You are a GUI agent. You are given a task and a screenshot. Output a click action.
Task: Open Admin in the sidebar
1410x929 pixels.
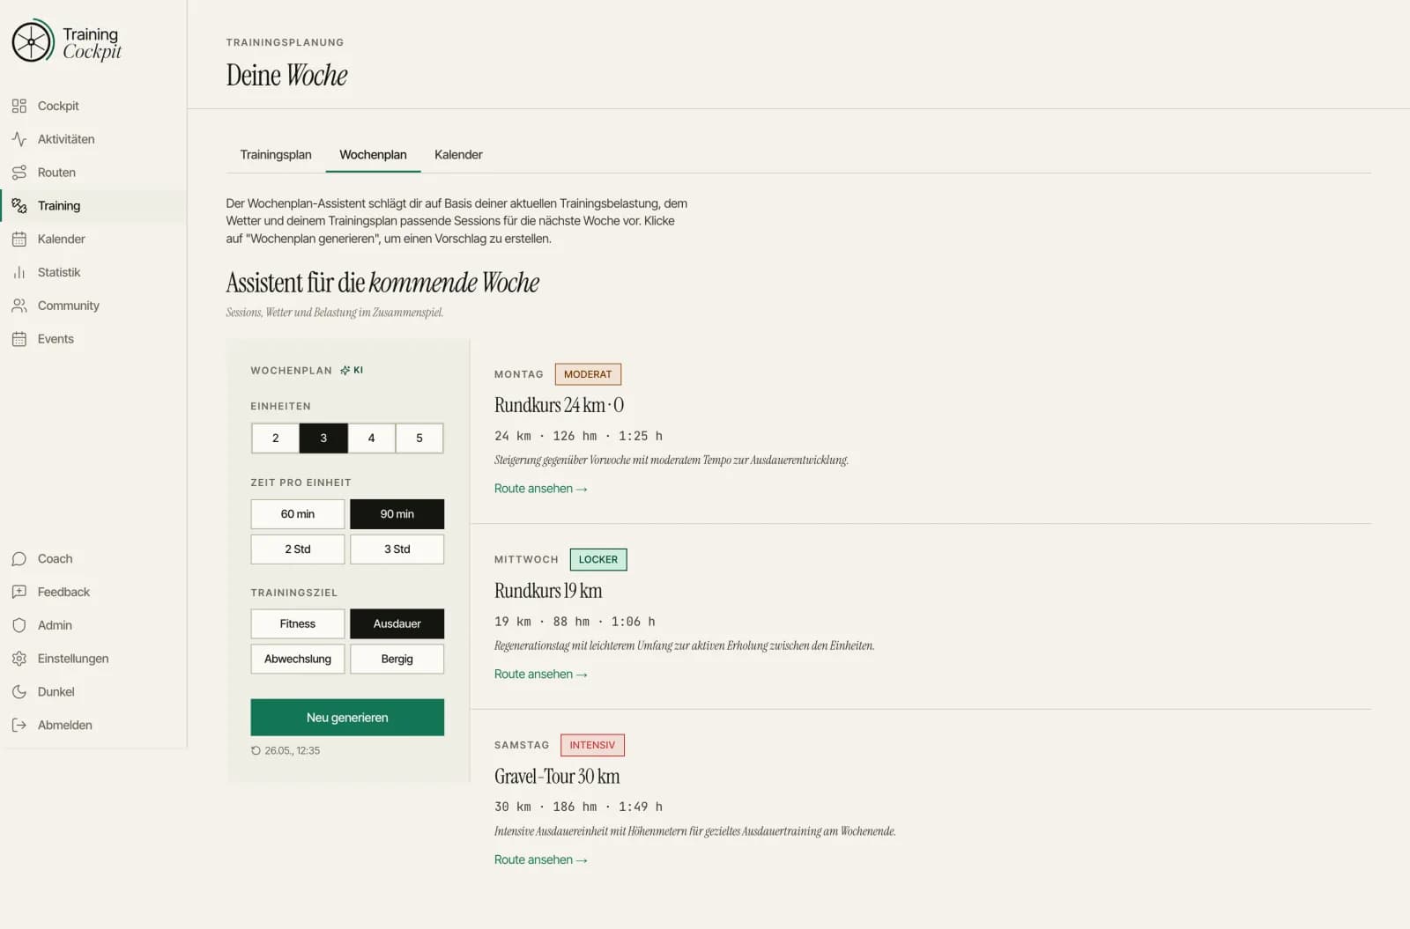tap(93, 625)
